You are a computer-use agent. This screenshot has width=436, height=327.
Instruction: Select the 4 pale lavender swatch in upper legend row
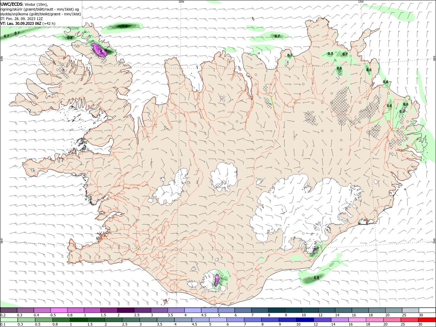pos(192,310)
